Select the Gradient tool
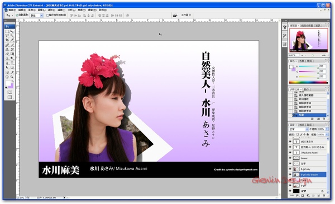This screenshot has height=204, width=335. click(x=12, y=54)
